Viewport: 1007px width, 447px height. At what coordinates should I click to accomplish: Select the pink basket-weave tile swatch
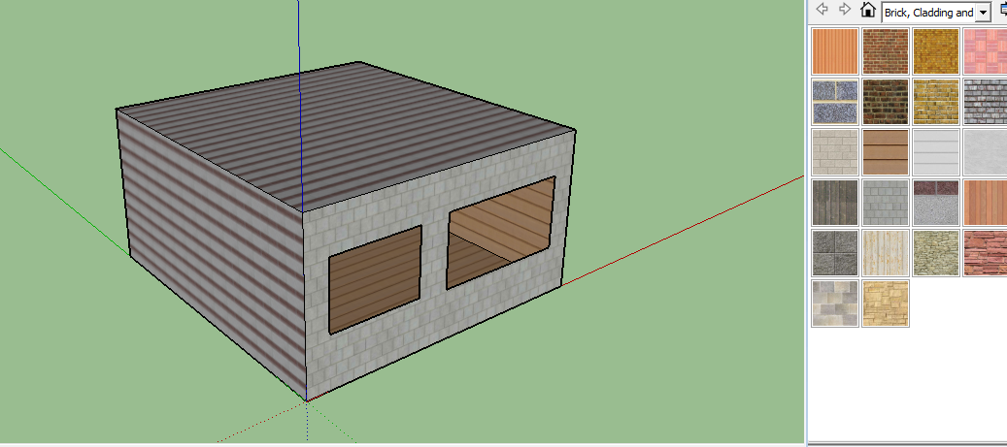pyautogui.click(x=986, y=50)
